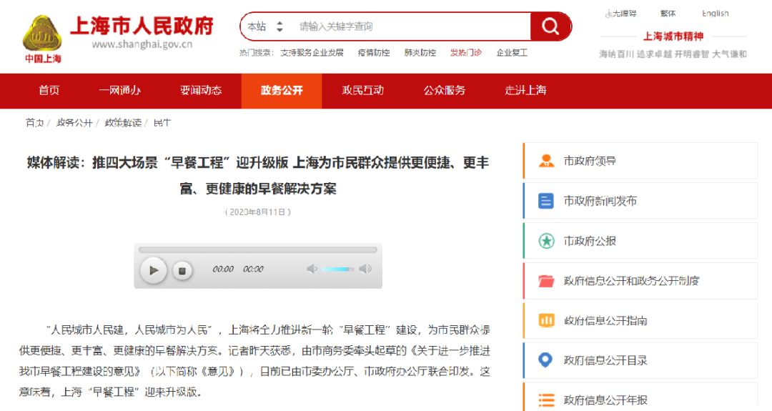Open the 政务公开 navigation tab

[282, 90]
